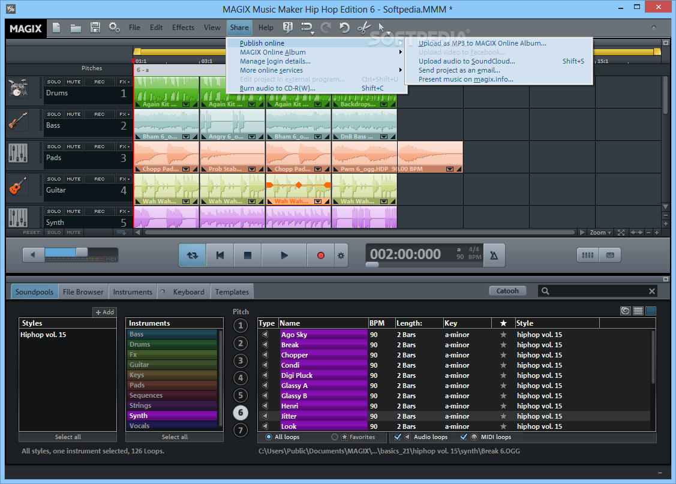Select the Strings instrument color bar
The image size is (676, 484).
173,405
